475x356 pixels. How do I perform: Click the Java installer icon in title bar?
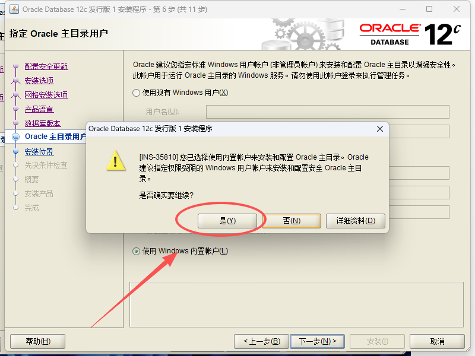click(14, 9)
